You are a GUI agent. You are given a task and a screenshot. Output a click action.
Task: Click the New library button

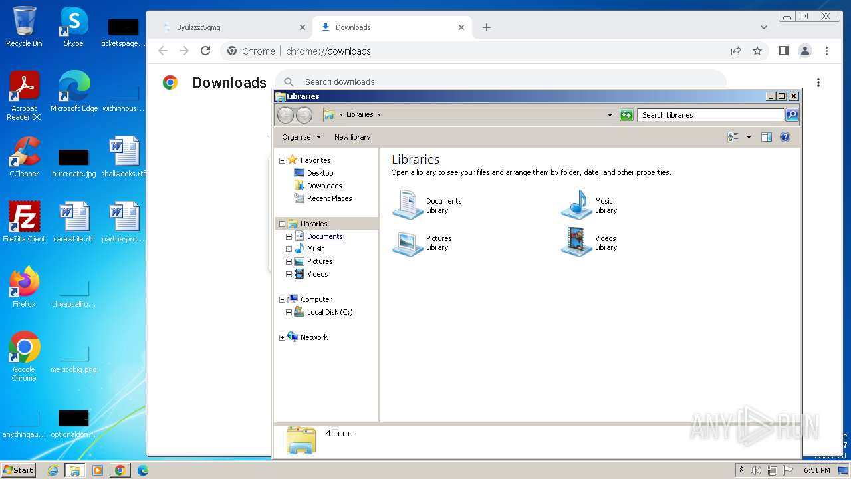tap(352, 137)
